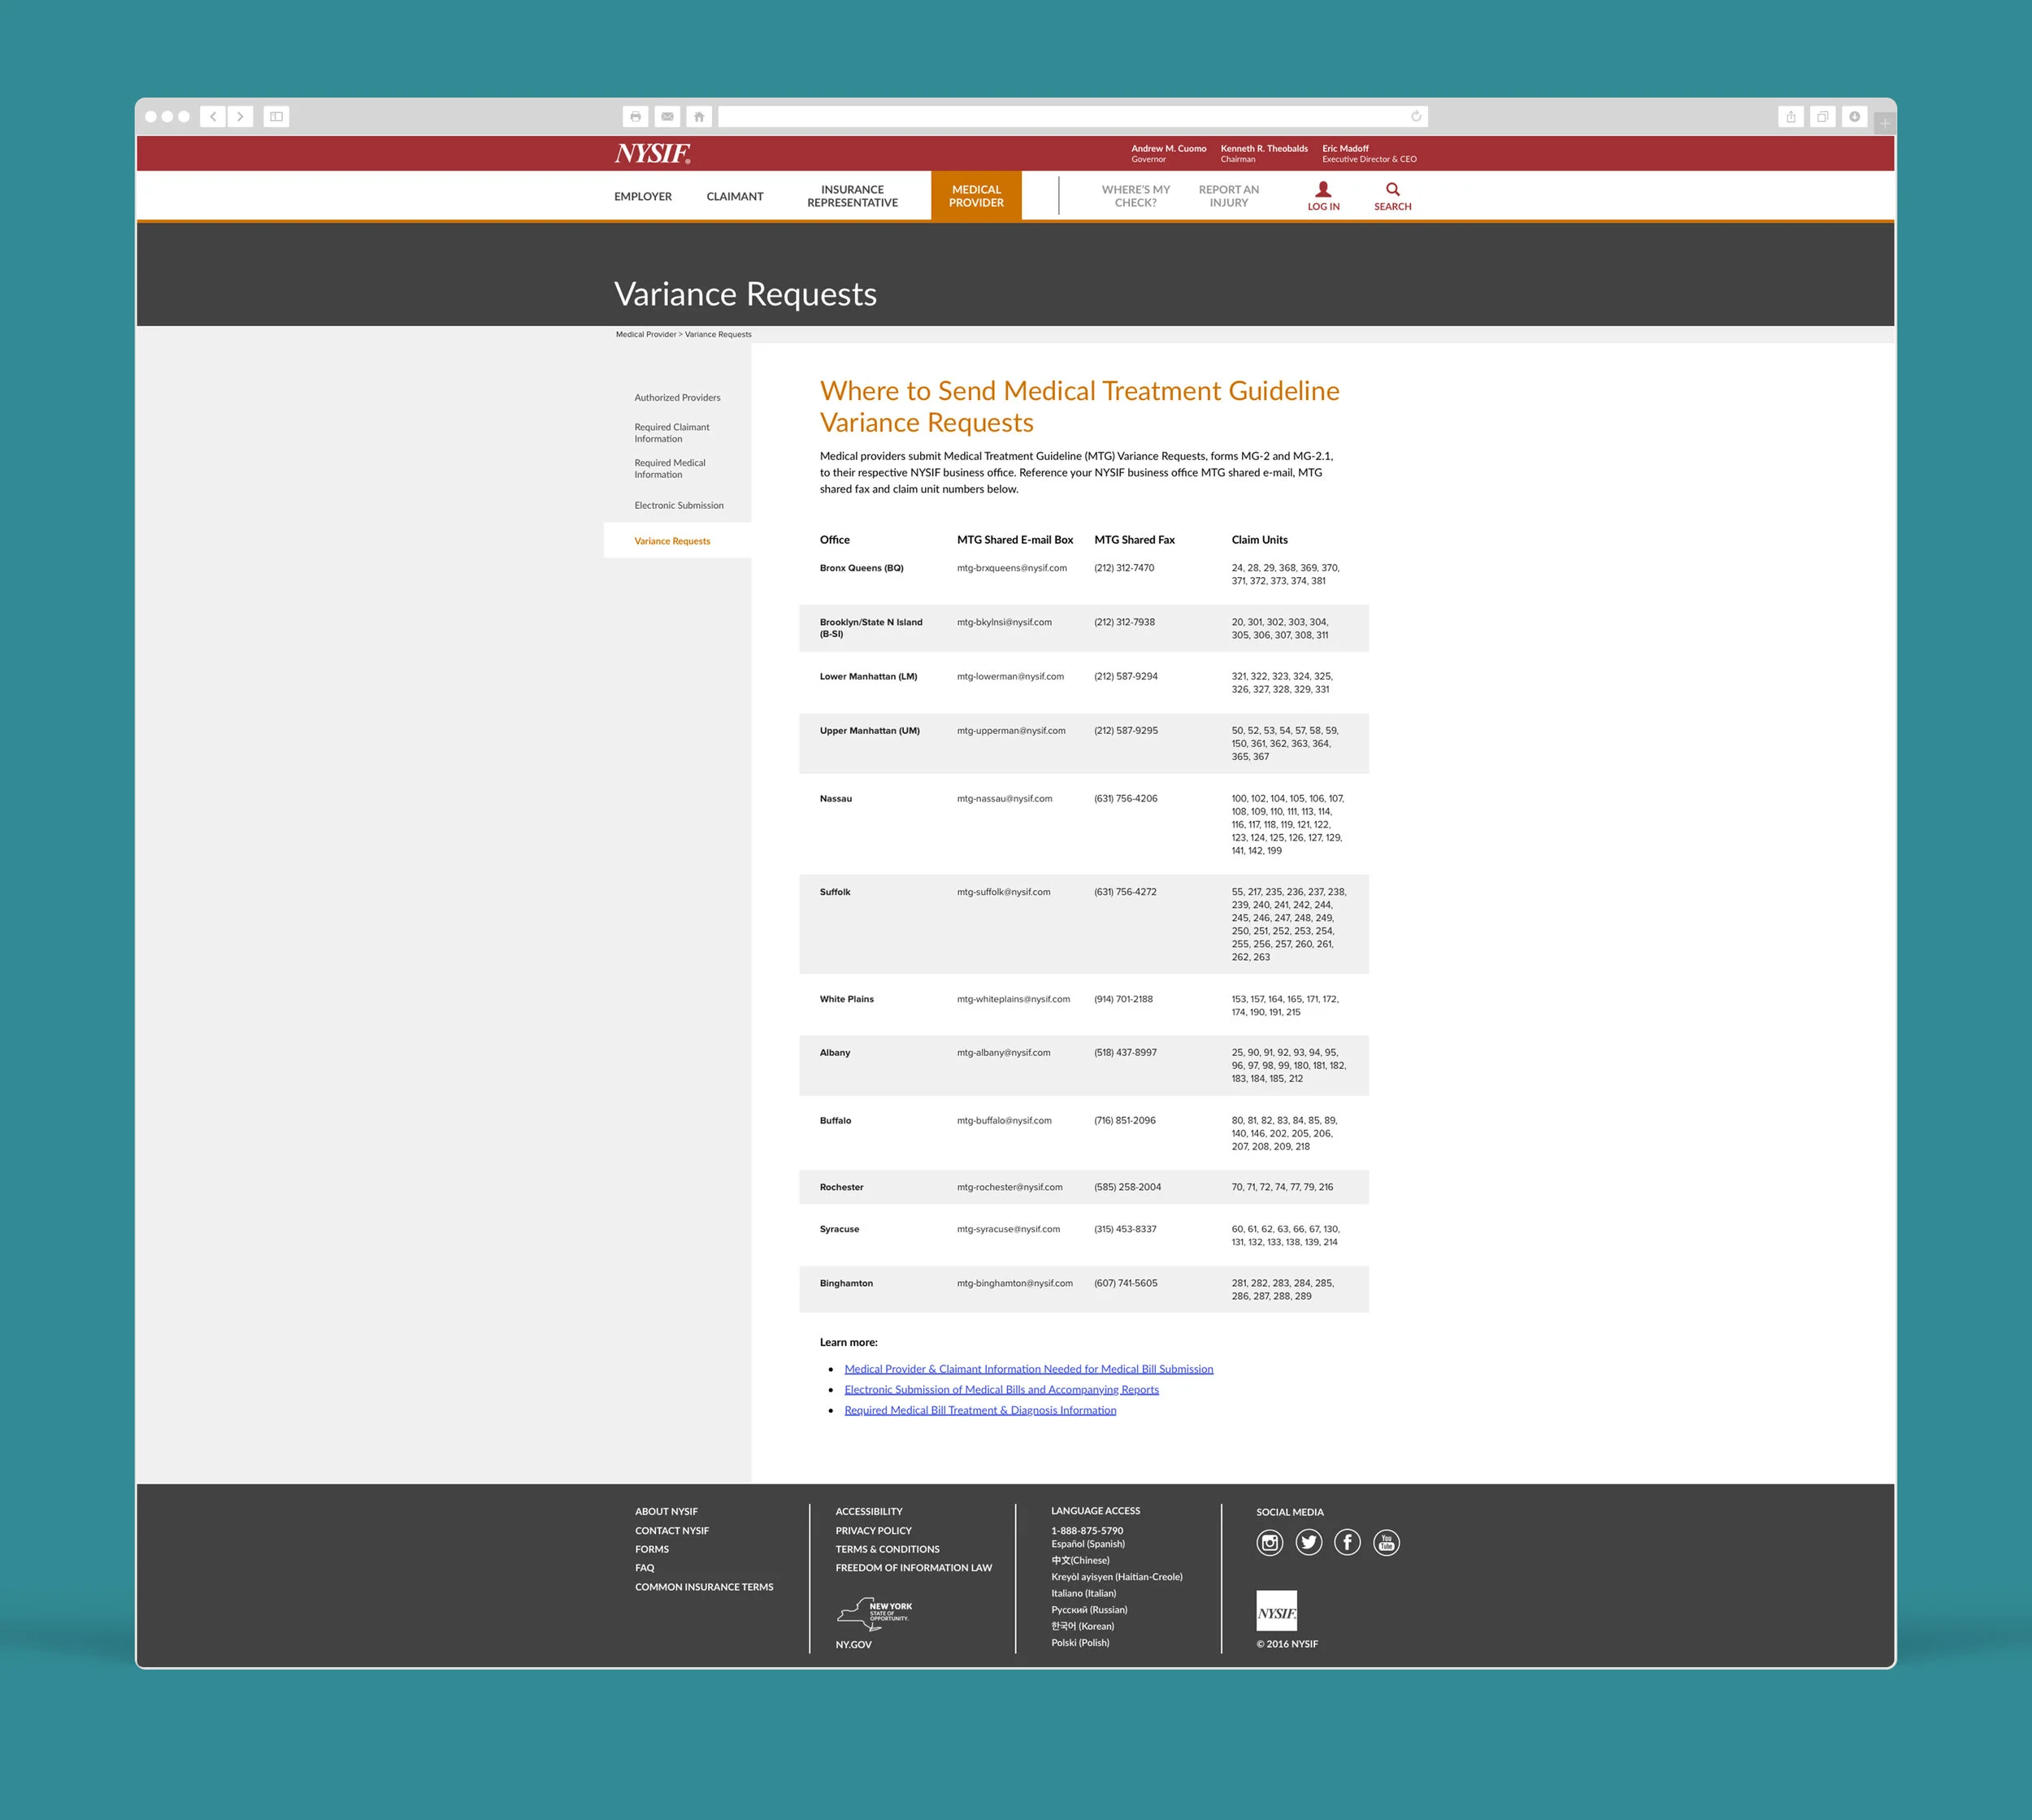Viewport: 2032px width, 1820px height.
Task: Click the print icon in browser toolbar
Action: click(x=635, y=117)
